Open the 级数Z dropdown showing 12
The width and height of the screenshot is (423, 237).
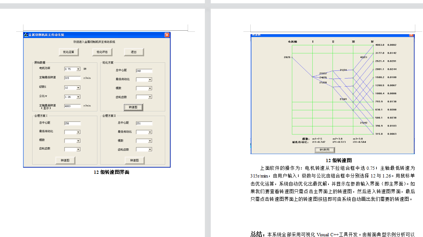click(78, 88)
